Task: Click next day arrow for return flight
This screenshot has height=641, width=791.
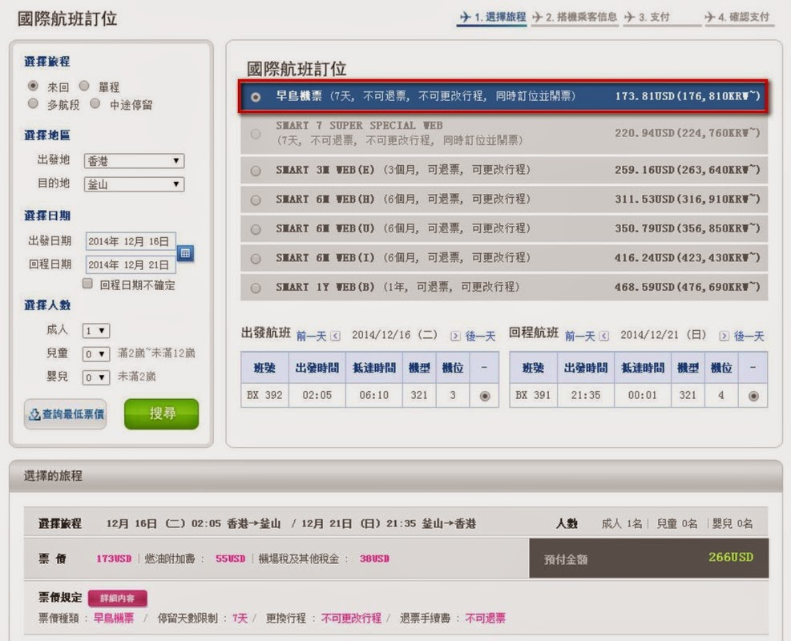Action: 724,337
